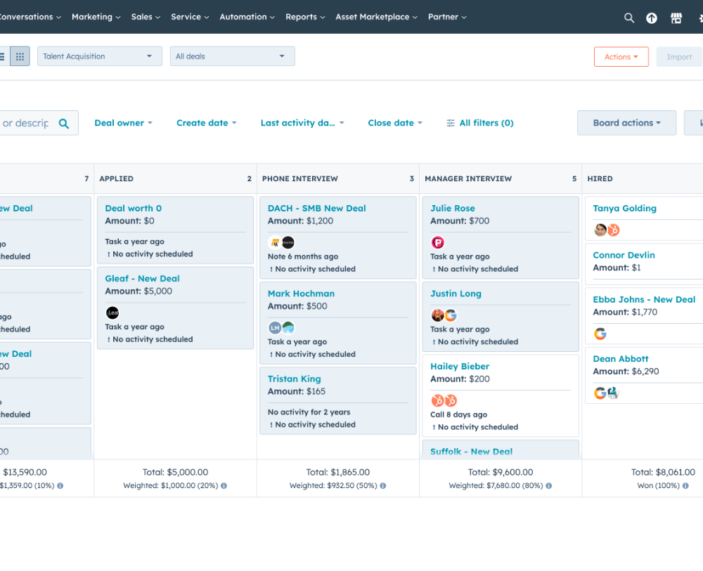Click the info icon beside Weighted (20%)
This screenshot has width=703, height=571.
pos(224,485)
